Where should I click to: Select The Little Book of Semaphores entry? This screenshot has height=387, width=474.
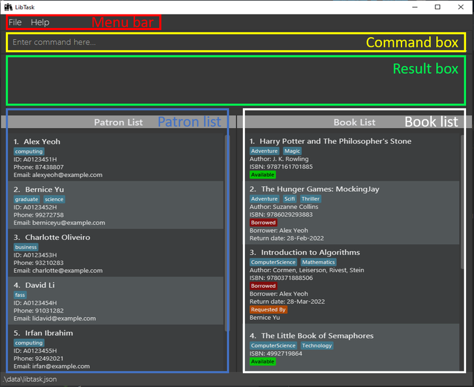click(352, 347)
